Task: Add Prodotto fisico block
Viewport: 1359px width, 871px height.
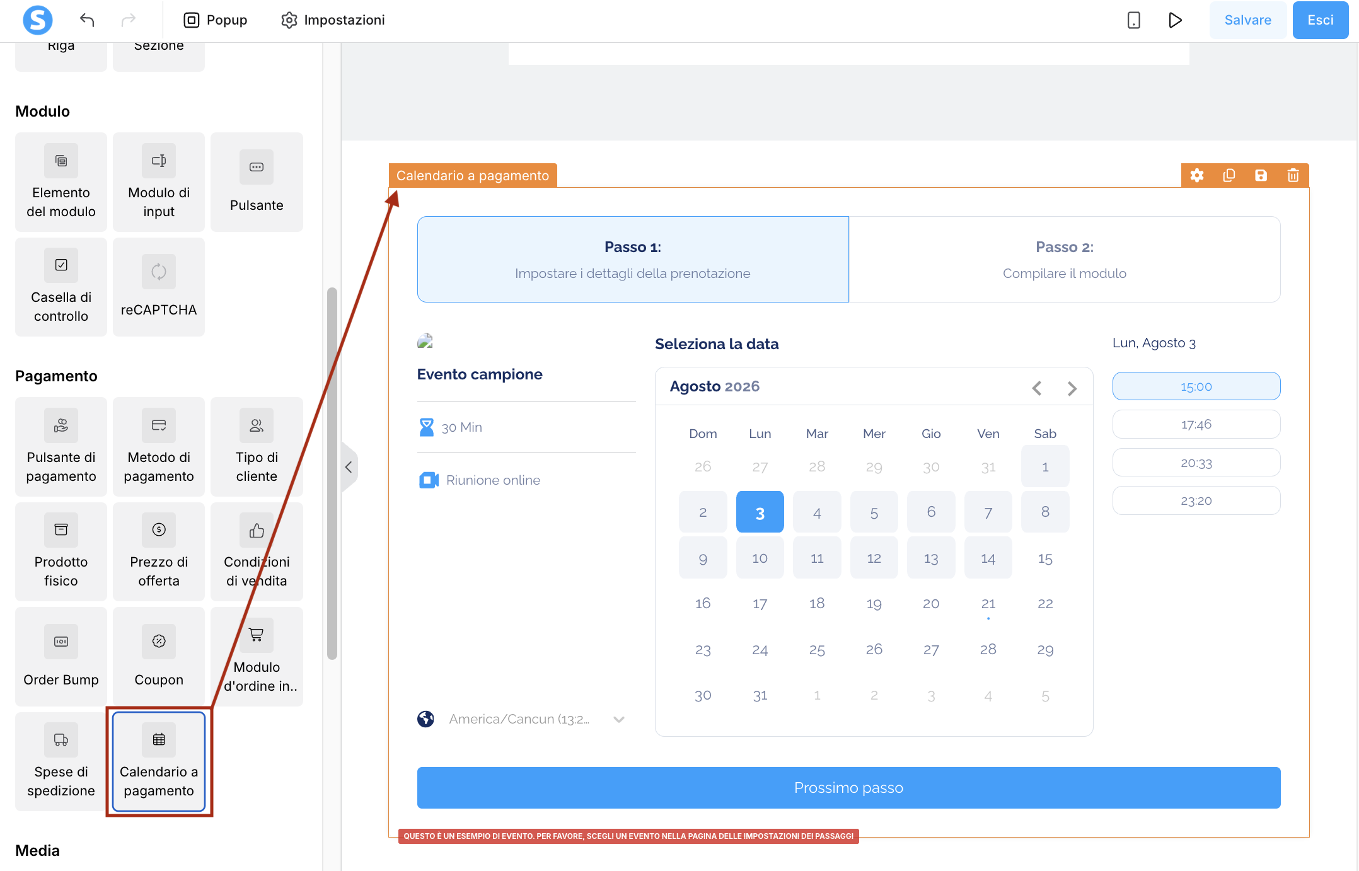Action: pos(61,551)
